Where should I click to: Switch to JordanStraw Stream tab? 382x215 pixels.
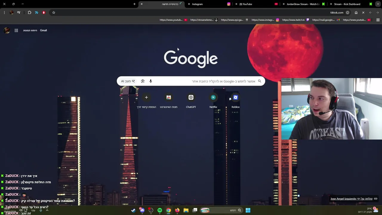coord(304,4)
